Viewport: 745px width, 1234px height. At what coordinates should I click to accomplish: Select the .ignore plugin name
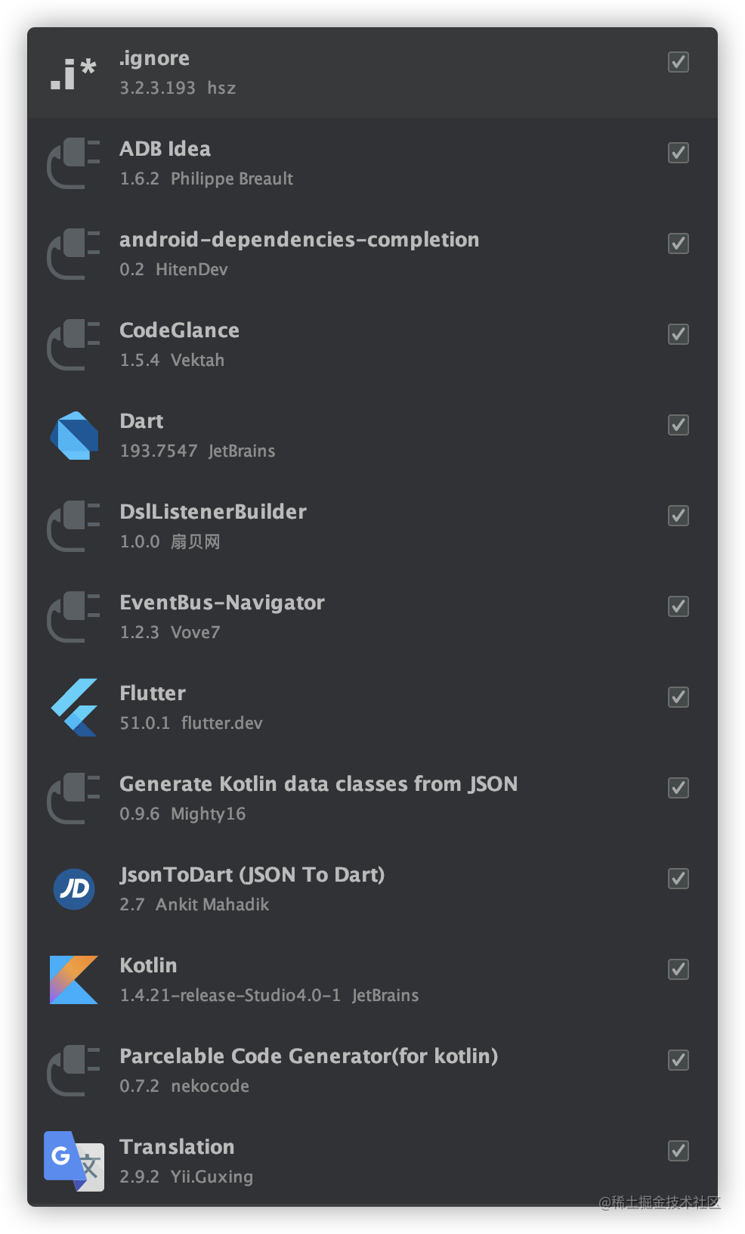point(155,59)
